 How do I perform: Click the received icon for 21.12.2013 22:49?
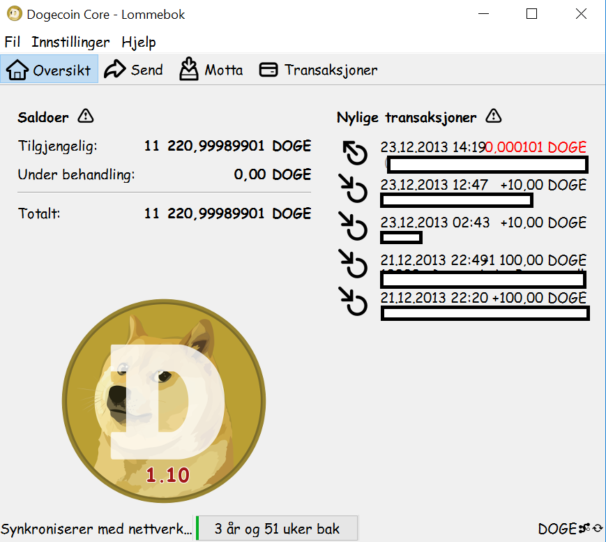354,264
